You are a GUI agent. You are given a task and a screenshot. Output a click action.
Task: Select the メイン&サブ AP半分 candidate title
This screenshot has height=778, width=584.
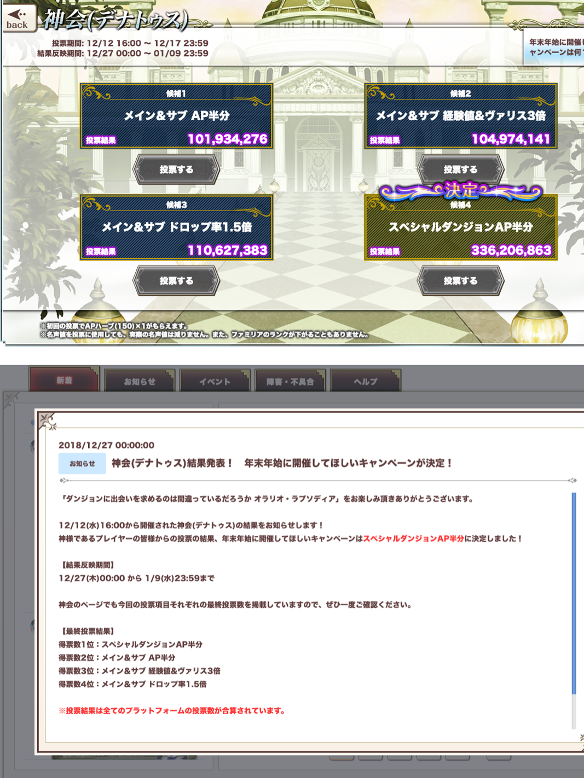pyautogui.click(x=176, y=116)
